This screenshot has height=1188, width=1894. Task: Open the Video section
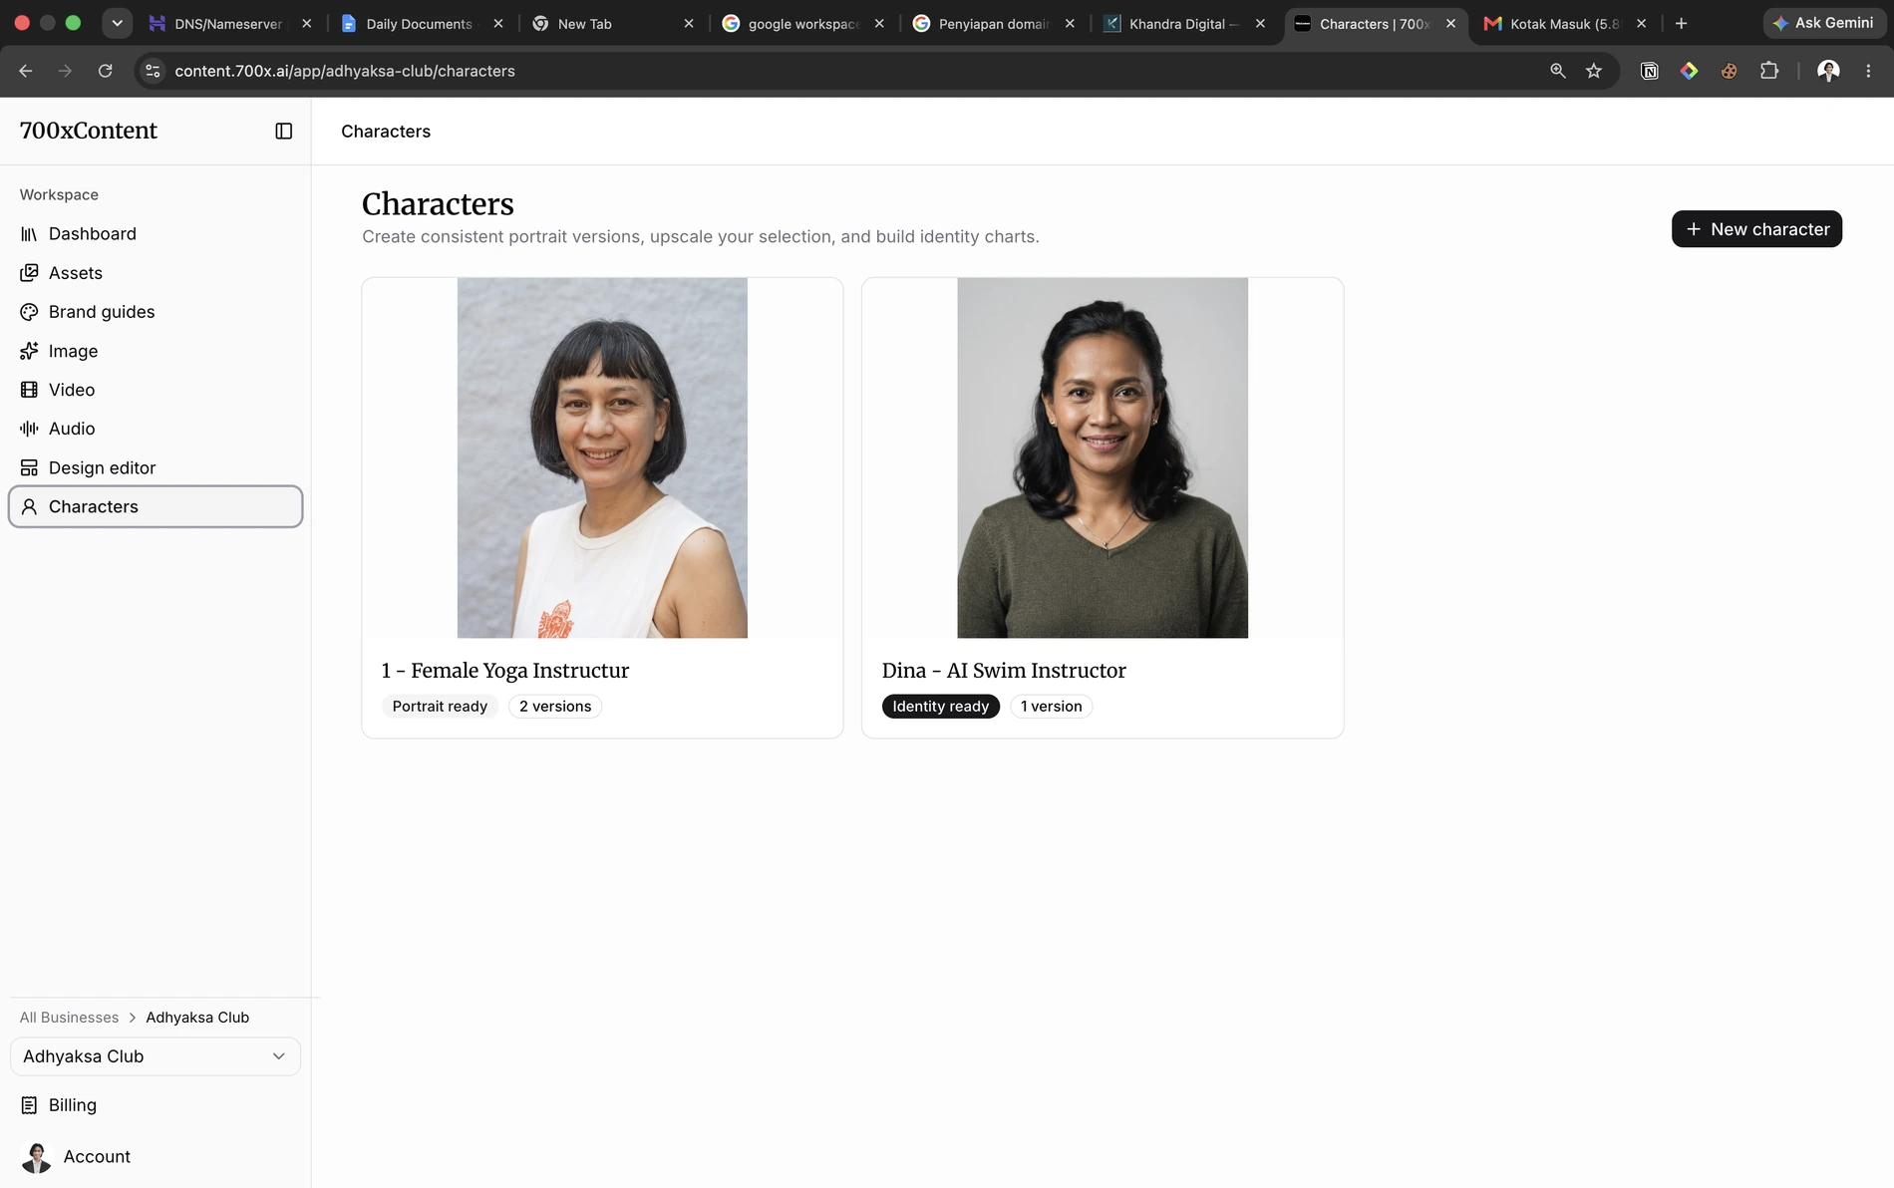click(x=156, y=390)
